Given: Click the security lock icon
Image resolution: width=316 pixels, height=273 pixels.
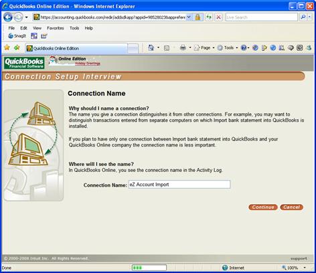Looking at the screenshot, I should click(x=197, y=17).
